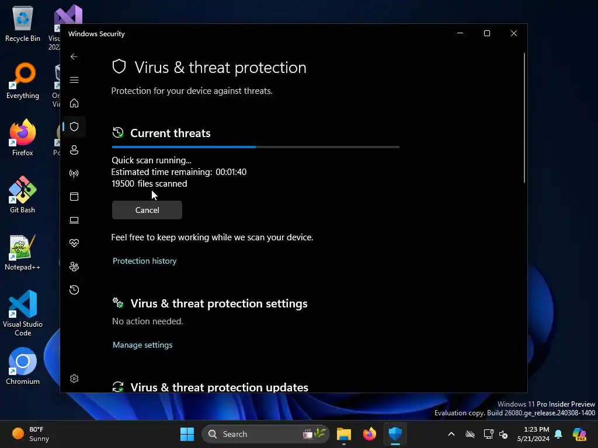Image resolution: width=598 pixels, height=448 pixels.
Task: Close the Windows Security window
Action: [x=514, y=33]
